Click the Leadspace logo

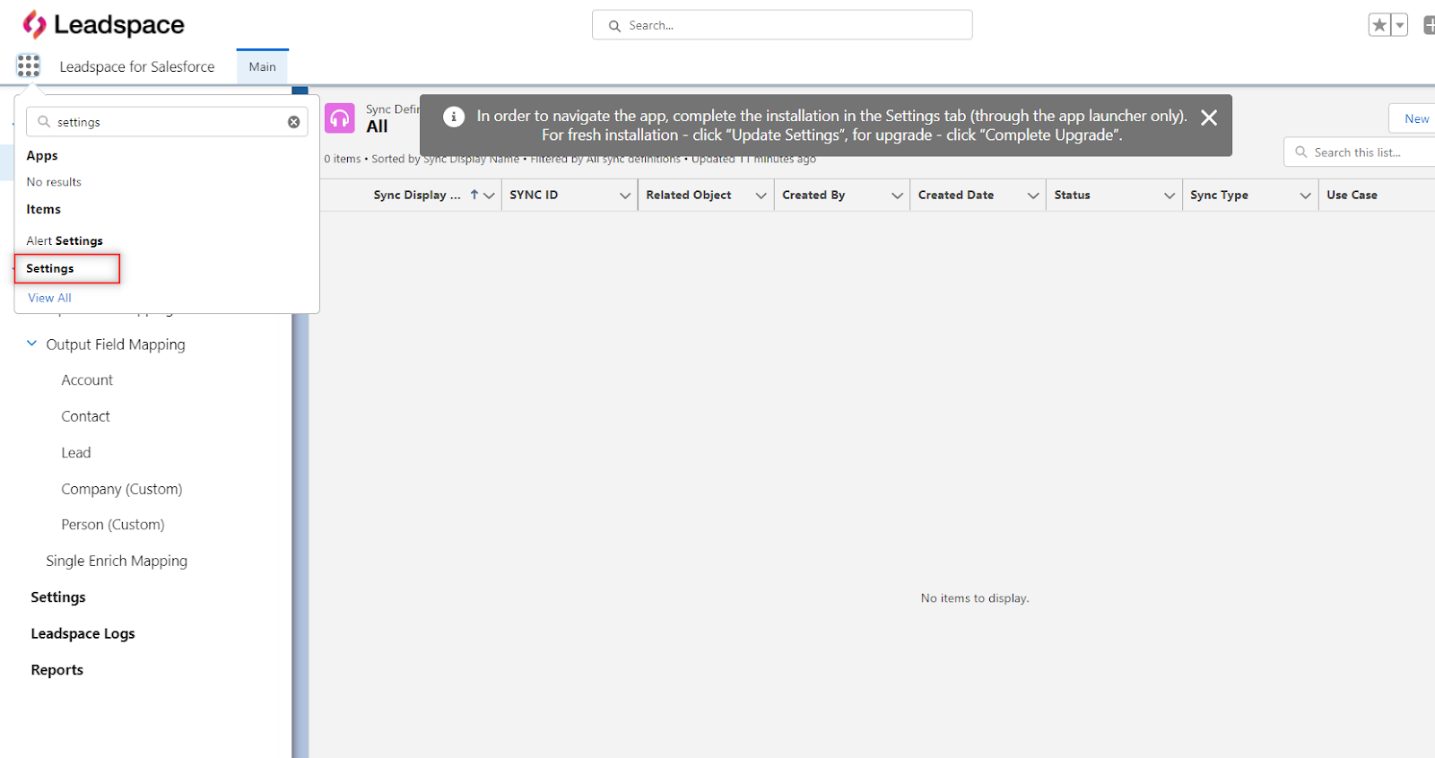point(103,24)
